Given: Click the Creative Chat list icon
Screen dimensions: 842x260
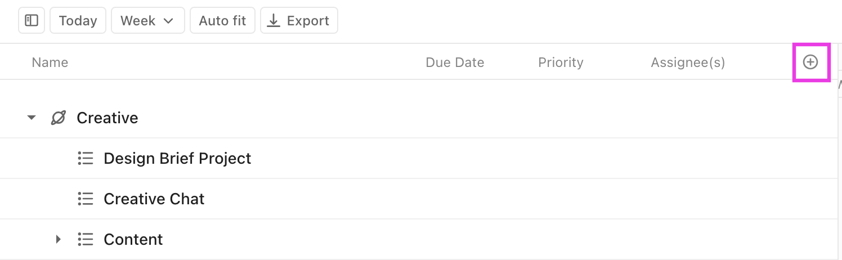Looking at the screenshot, I should (85, 199).
